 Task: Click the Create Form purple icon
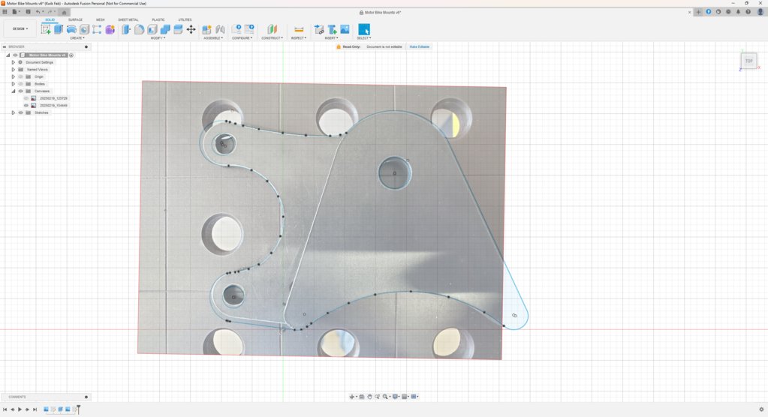pyautogui.click(x=110, y=29)
